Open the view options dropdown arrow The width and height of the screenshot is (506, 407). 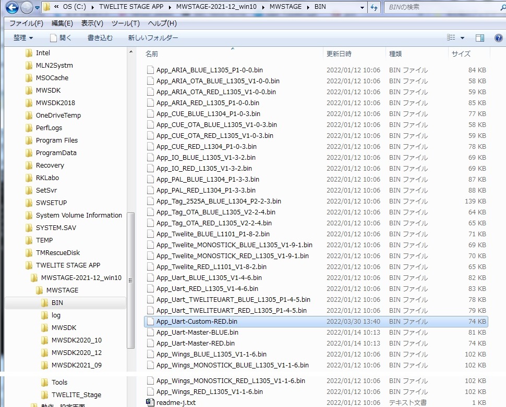pyautogui.click(x=462, y=38)
